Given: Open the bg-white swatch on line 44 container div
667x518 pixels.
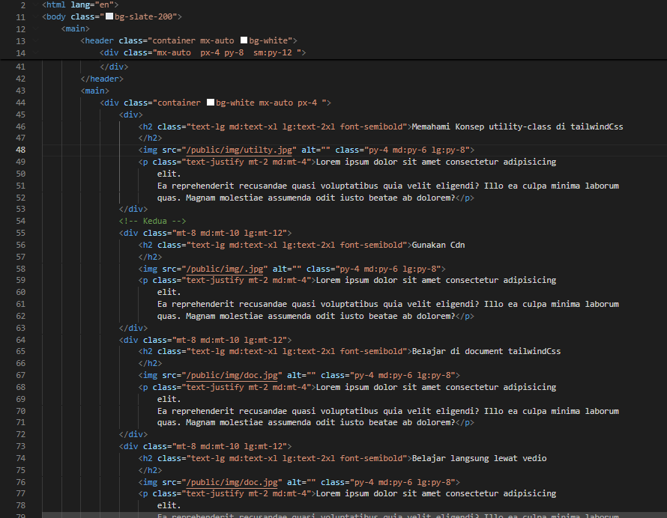Looking at the screenshot, I should (x=210, y=103).
